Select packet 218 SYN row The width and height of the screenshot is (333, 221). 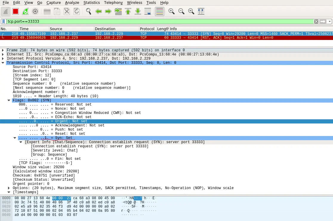click(x=166, y=33)
